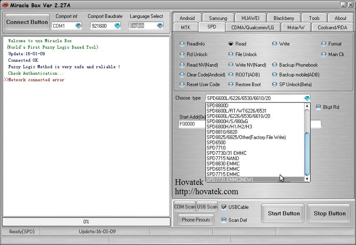The width and height of the screenshot is (356, 245).
Task: Click the Comport inf dropdown arrow
Action: (78, 26)
